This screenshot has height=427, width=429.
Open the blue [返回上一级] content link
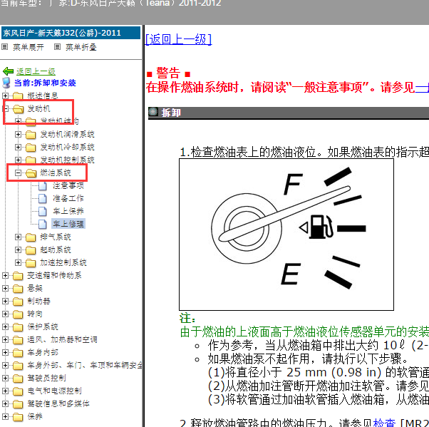tap(178, 39)
